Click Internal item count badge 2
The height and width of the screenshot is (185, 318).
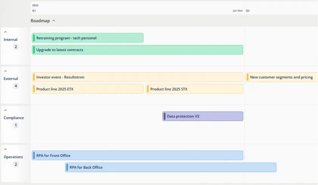click(x=16, y=47)
